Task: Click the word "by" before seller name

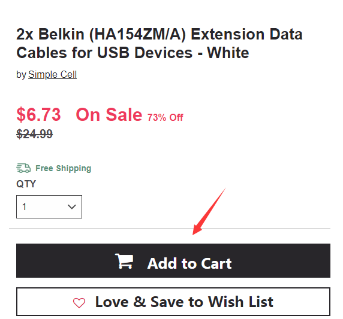Action: coord(21,75)
